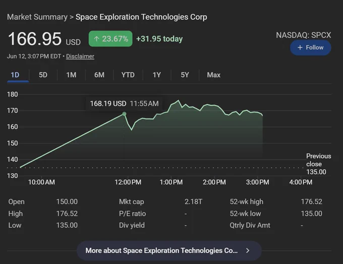
Task: Click the 10:00 AM x-axis label
Action: pos(41,182)
